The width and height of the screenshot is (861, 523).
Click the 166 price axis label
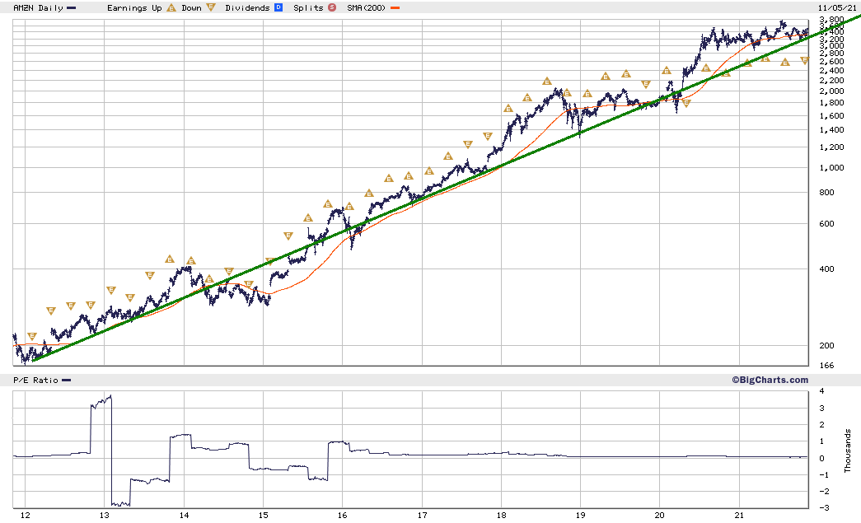[x=826, y=366]
